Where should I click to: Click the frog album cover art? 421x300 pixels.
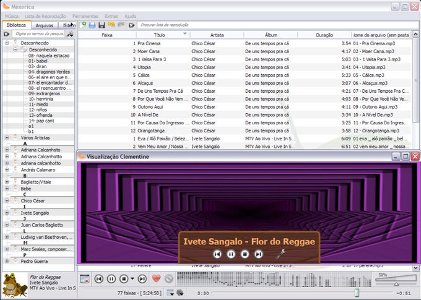(15, 285)
